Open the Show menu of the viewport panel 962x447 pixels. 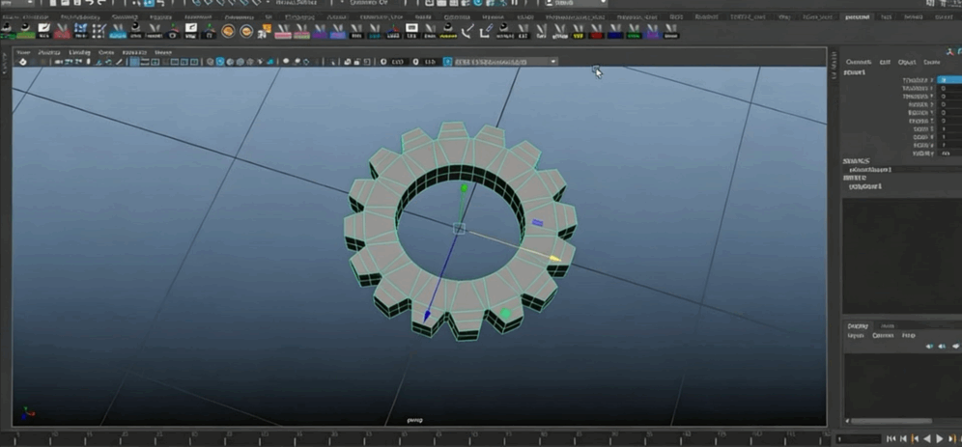tap(106, 53)
